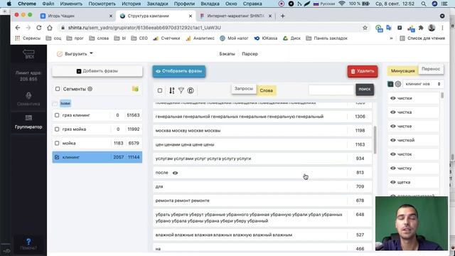The width and height of the screenshot is (455, 256).
Task: Open the Мой налог bookmark
Action: coord(234,38)
